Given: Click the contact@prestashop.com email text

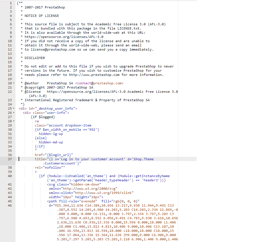Looking at the screenshot, I should pos(99,83).
